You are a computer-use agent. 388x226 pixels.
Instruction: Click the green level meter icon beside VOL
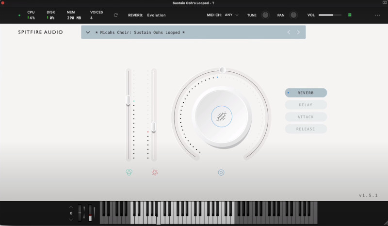(x=350, y=15)
